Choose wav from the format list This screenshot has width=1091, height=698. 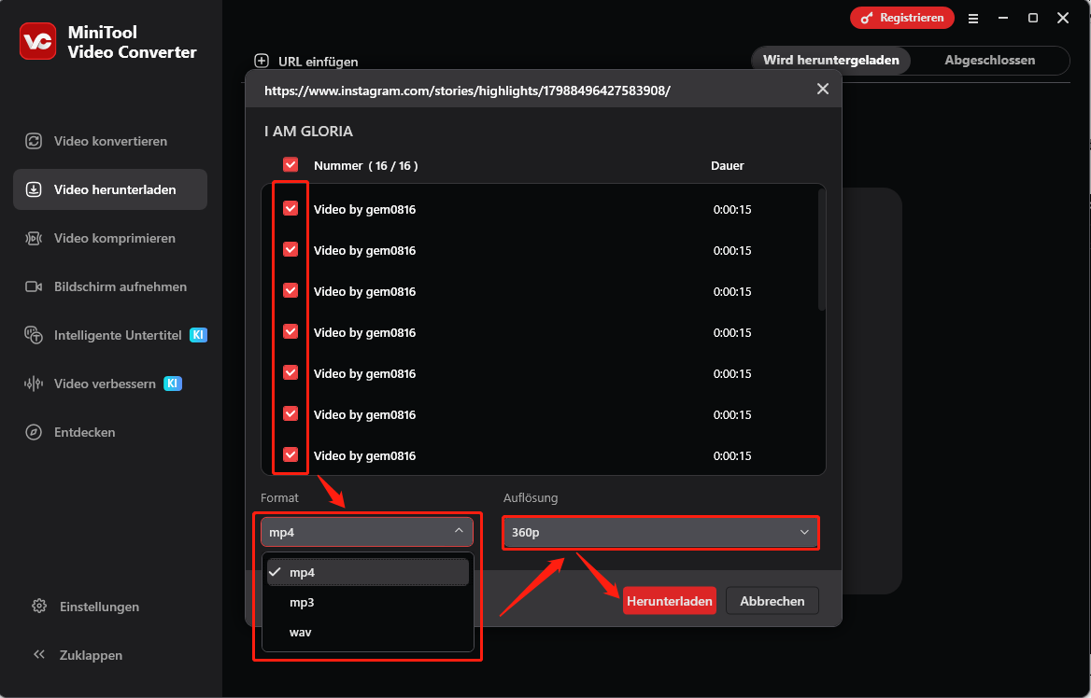[367, 632]
